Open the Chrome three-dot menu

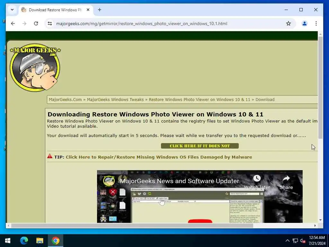click(x=316, y=23)
